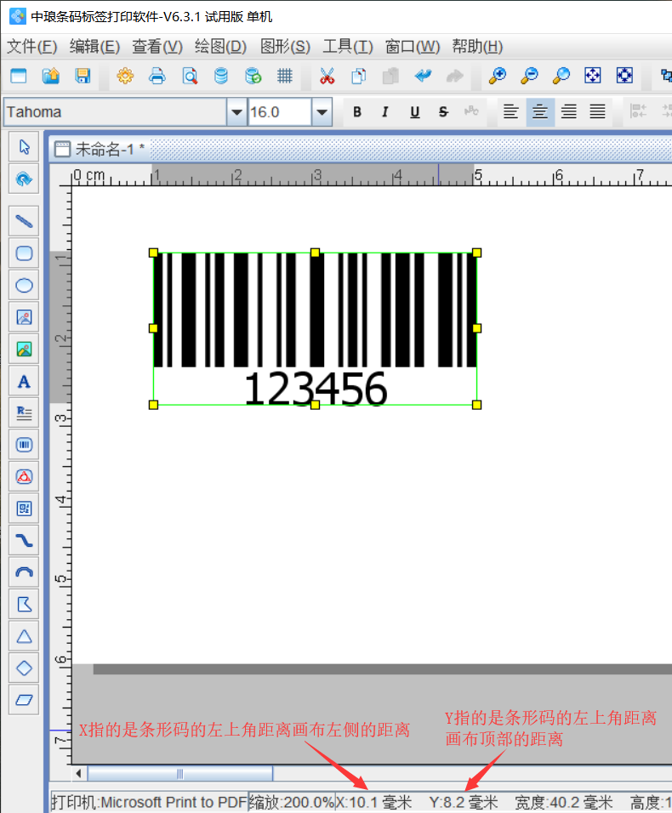
Task: Open the 查看(V) menu
Action: [157, 47]
